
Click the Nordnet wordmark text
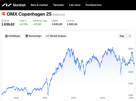point(19,5)
